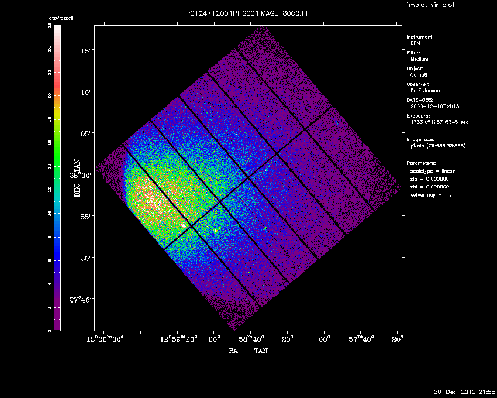Click the 'zlo = 0.000000' parameter
The image size is (497, 398).
(430, 179)
